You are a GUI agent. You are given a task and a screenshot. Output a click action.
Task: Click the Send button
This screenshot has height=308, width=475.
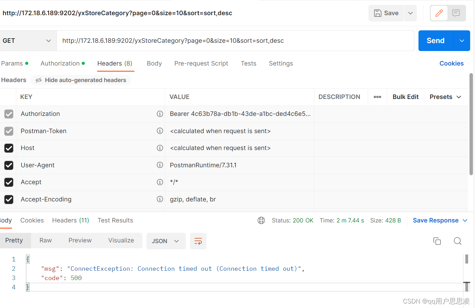pos(436,41)
